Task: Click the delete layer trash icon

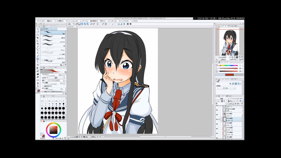Action: tap(242, 104)
